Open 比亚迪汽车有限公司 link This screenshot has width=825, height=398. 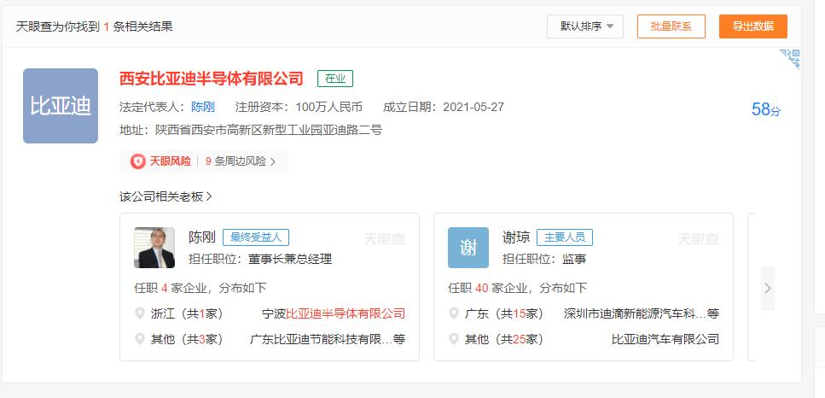665,339
